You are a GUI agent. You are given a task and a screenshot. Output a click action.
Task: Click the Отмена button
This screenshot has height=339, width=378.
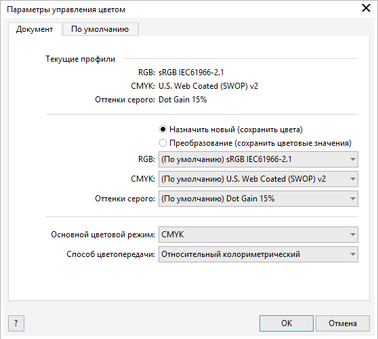pos(343,323)
